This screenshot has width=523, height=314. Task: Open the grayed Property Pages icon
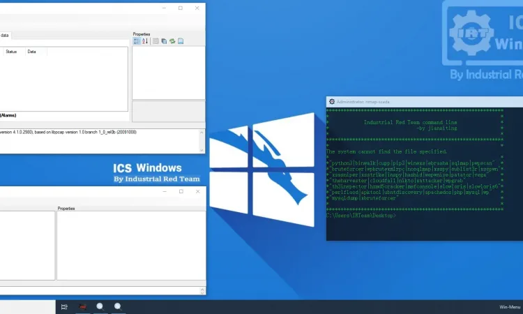point(156,41)
